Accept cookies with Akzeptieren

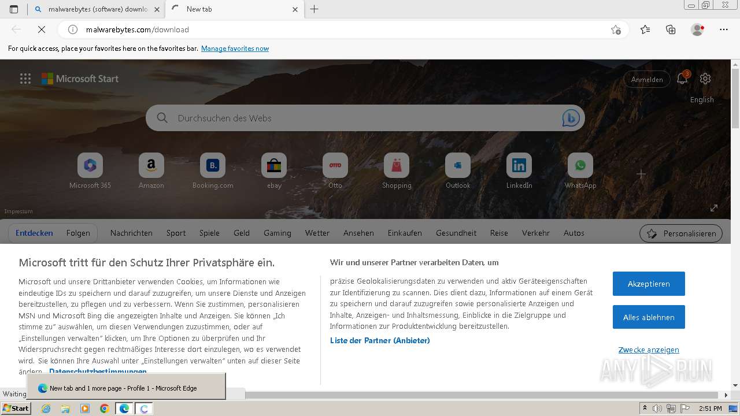(x=649, y=284)
